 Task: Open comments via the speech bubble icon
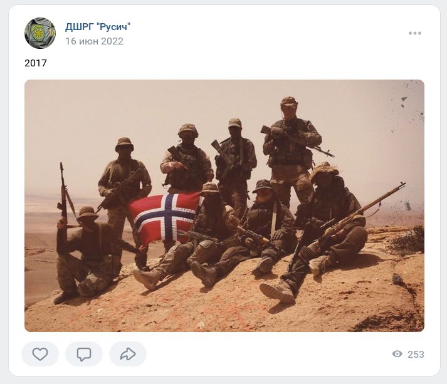84,354
